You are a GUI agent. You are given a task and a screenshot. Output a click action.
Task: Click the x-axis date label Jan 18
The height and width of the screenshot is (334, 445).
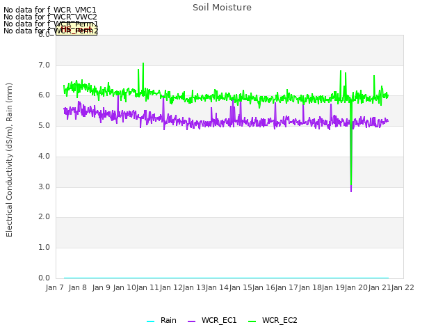tap(310, 287)
